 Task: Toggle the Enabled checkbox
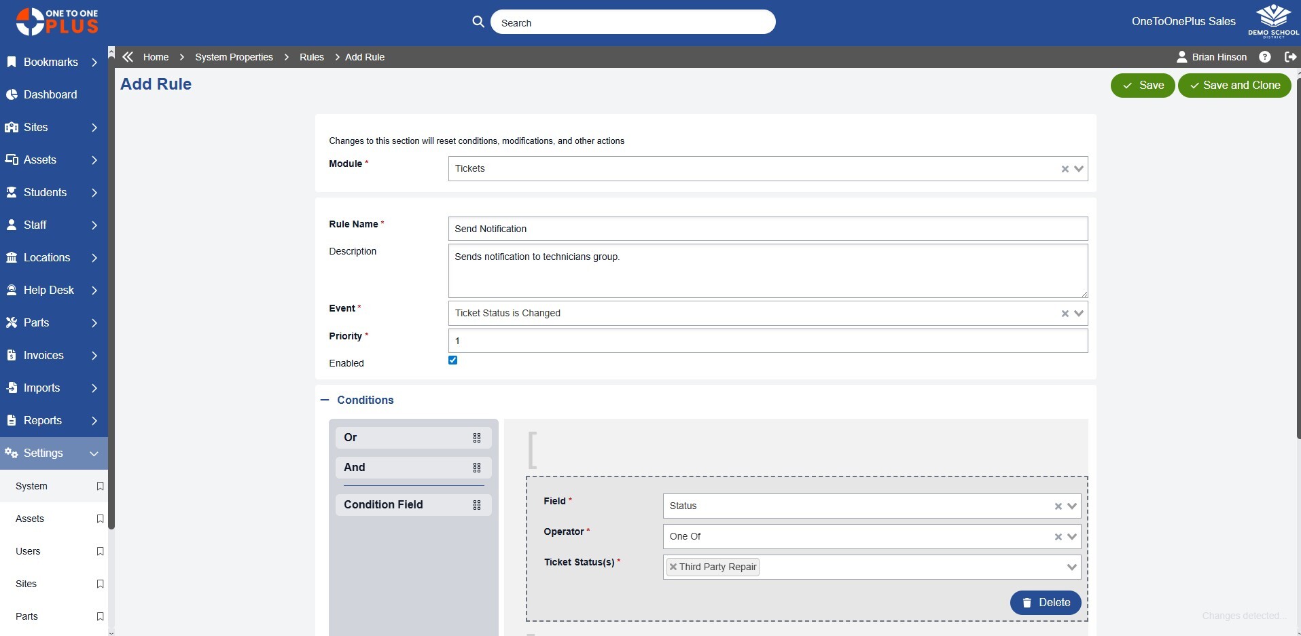pyautogui.click(x=453, y=360)
